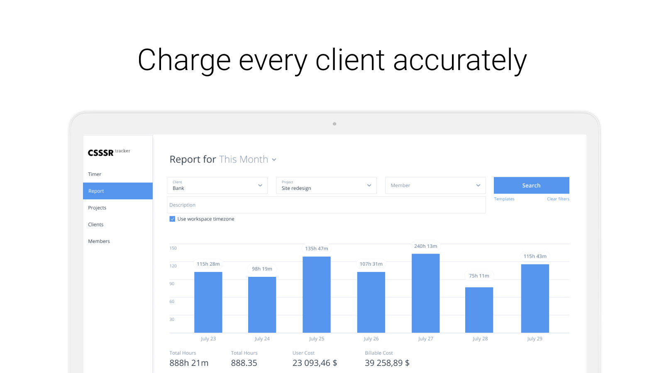664x373 pixels.
Task: Click the tallest bar for July 27
Action: coord(426,293)
